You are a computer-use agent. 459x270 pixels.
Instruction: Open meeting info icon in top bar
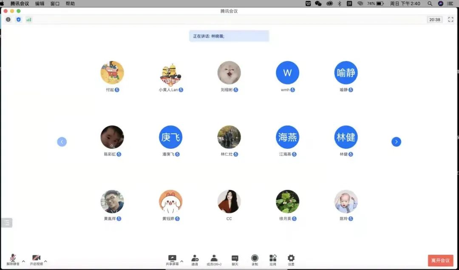point(8,19)
